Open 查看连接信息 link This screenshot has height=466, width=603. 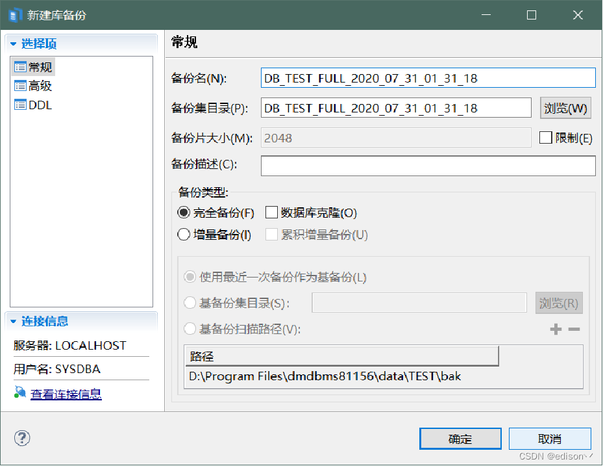(66, 394)
